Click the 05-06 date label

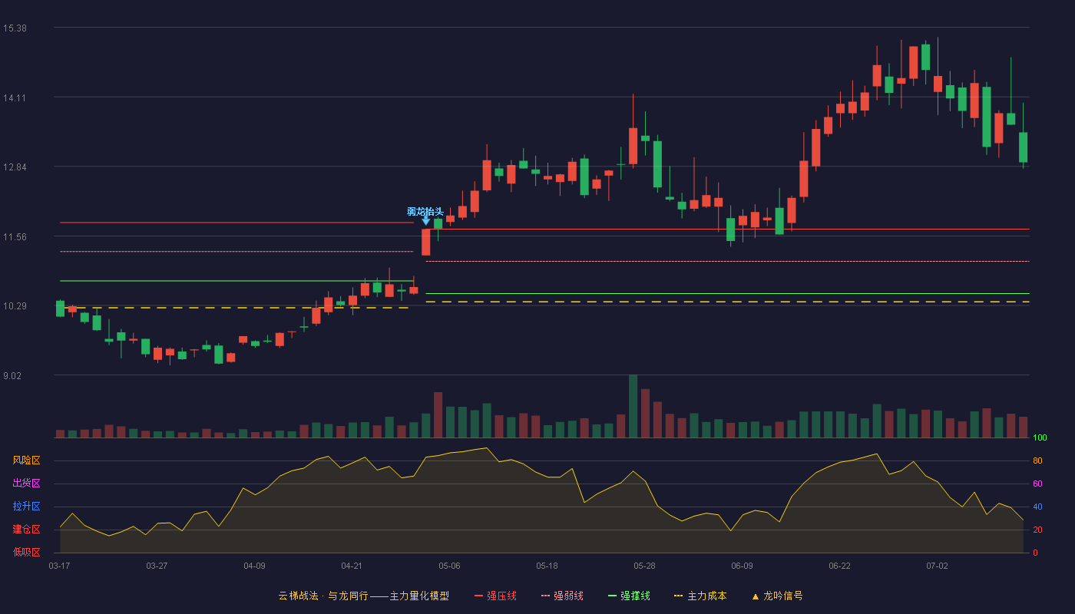pyautogui.click(x=449, y=566)
